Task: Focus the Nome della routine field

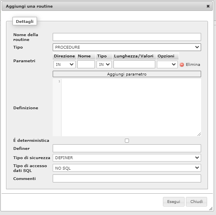Action: tap(127, 37)
